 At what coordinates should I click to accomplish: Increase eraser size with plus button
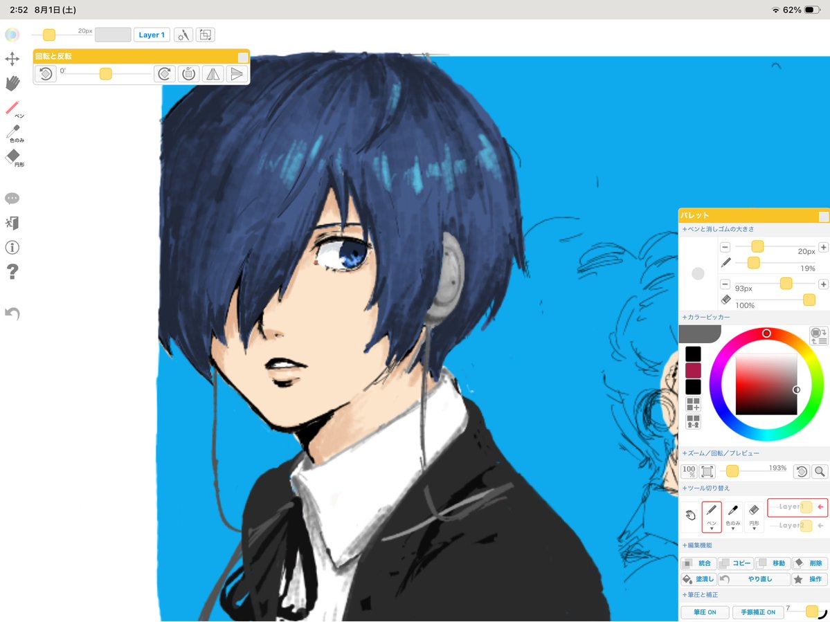tap(823, 284)
